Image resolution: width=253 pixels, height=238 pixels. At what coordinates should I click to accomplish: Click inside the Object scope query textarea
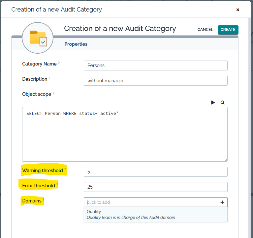click(x=124, y=134)
